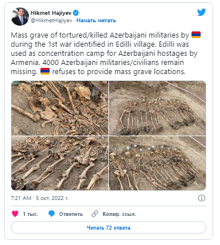This screenshot has width=220, height=245.
Task: Open the tweet info circle icon
Action: click(x=202, y=198)
